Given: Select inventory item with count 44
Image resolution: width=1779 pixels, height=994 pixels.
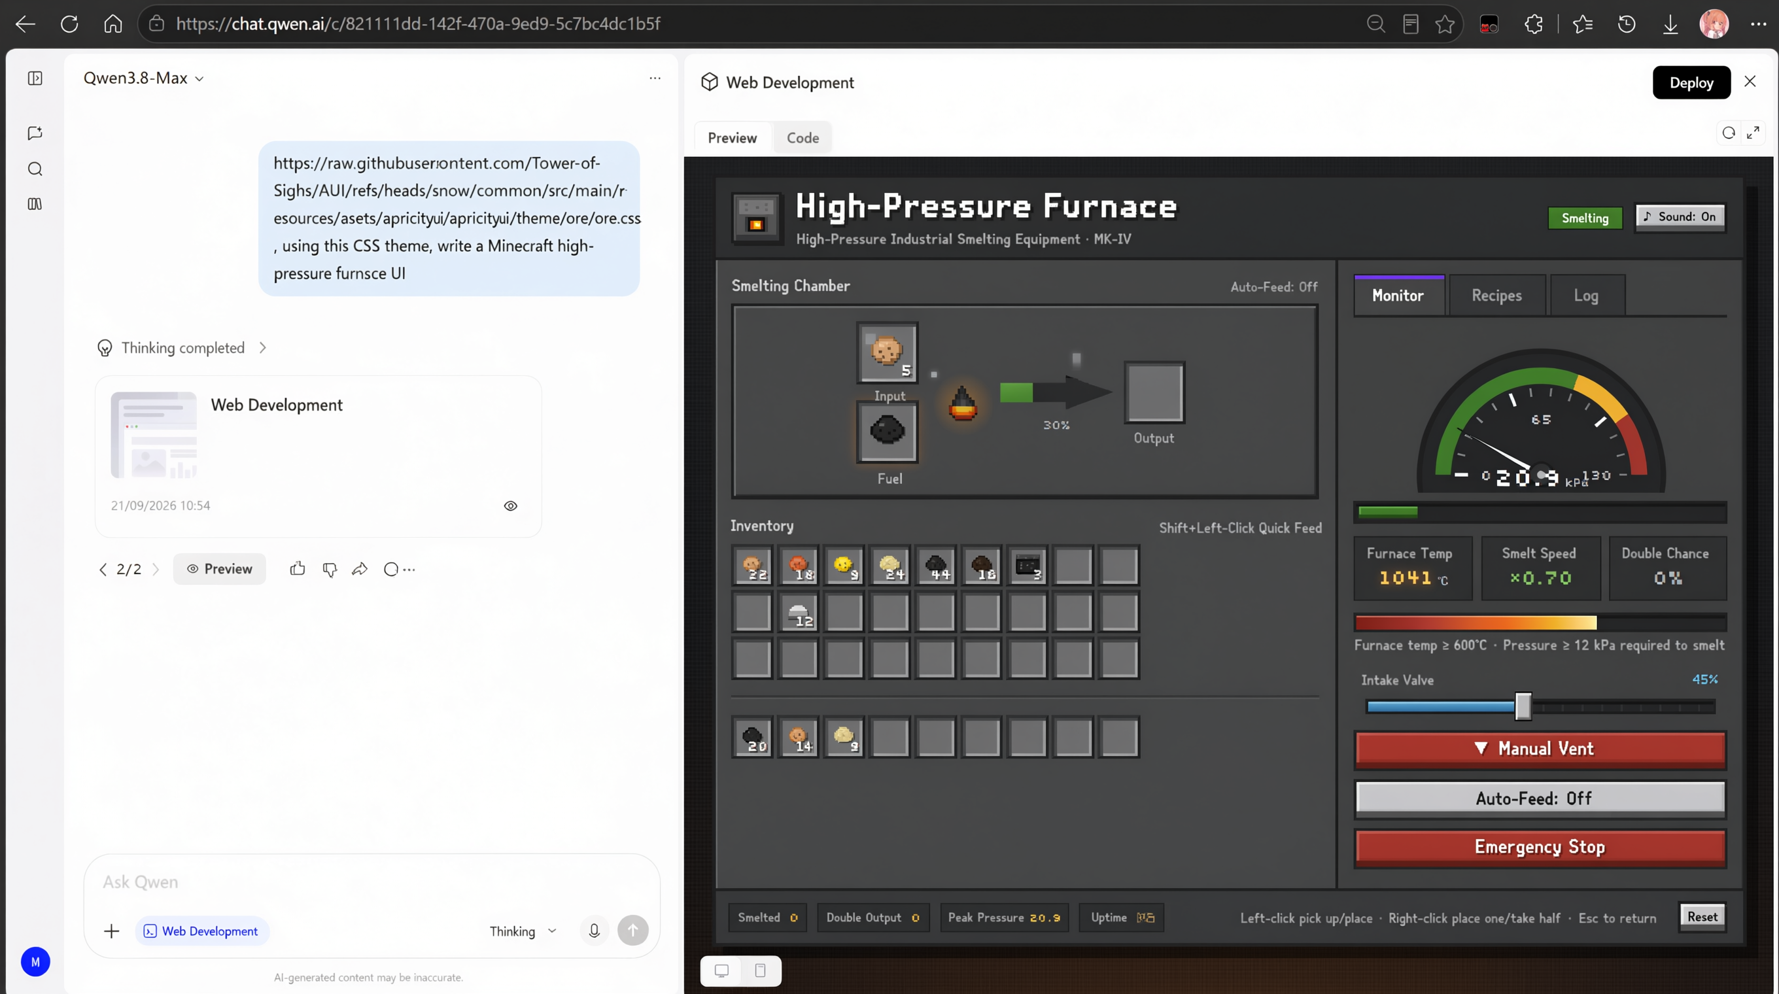Looking at the screenshot, I should (936, 566).
